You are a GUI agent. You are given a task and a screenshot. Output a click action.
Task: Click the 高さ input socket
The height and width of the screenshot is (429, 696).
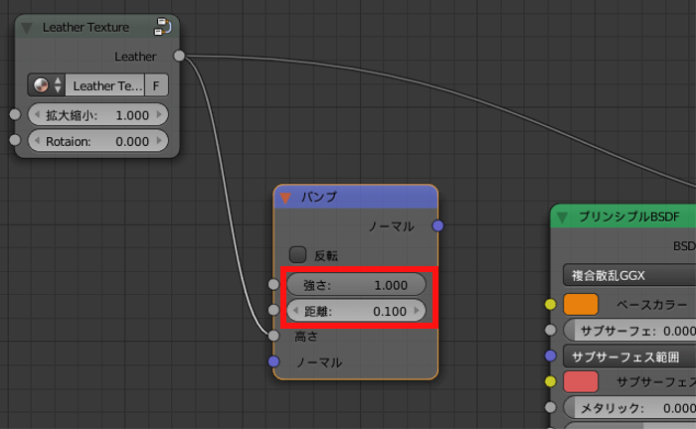pyautogui.click(x=273, y=336)
